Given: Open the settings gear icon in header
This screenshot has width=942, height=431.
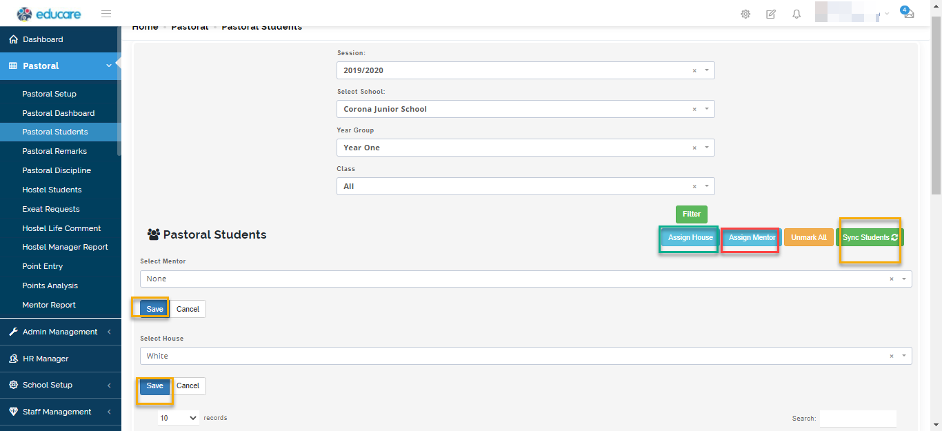Looking at the screenshot, I should 745,14.
